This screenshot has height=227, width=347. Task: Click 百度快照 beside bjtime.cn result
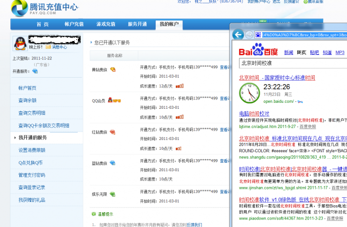(x=308, y=127)
